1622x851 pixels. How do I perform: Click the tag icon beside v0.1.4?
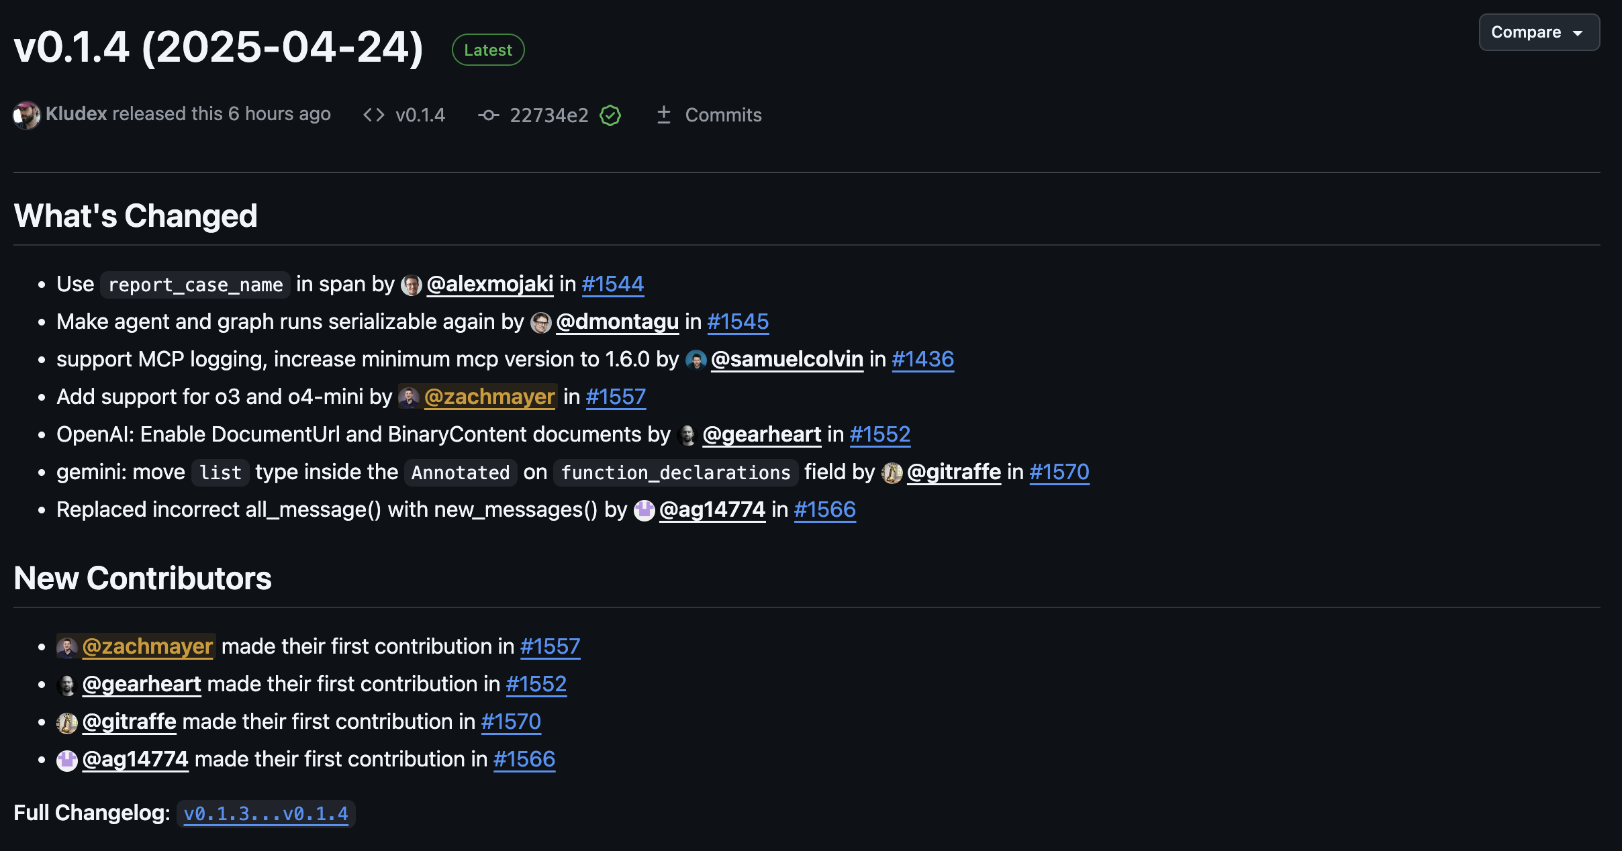[374, 115]
